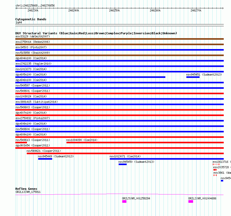The width and height of the screenshot is (231, 216).
Task: Select the Cytogenetic Bands track title
Action: (x=31, y=19)
